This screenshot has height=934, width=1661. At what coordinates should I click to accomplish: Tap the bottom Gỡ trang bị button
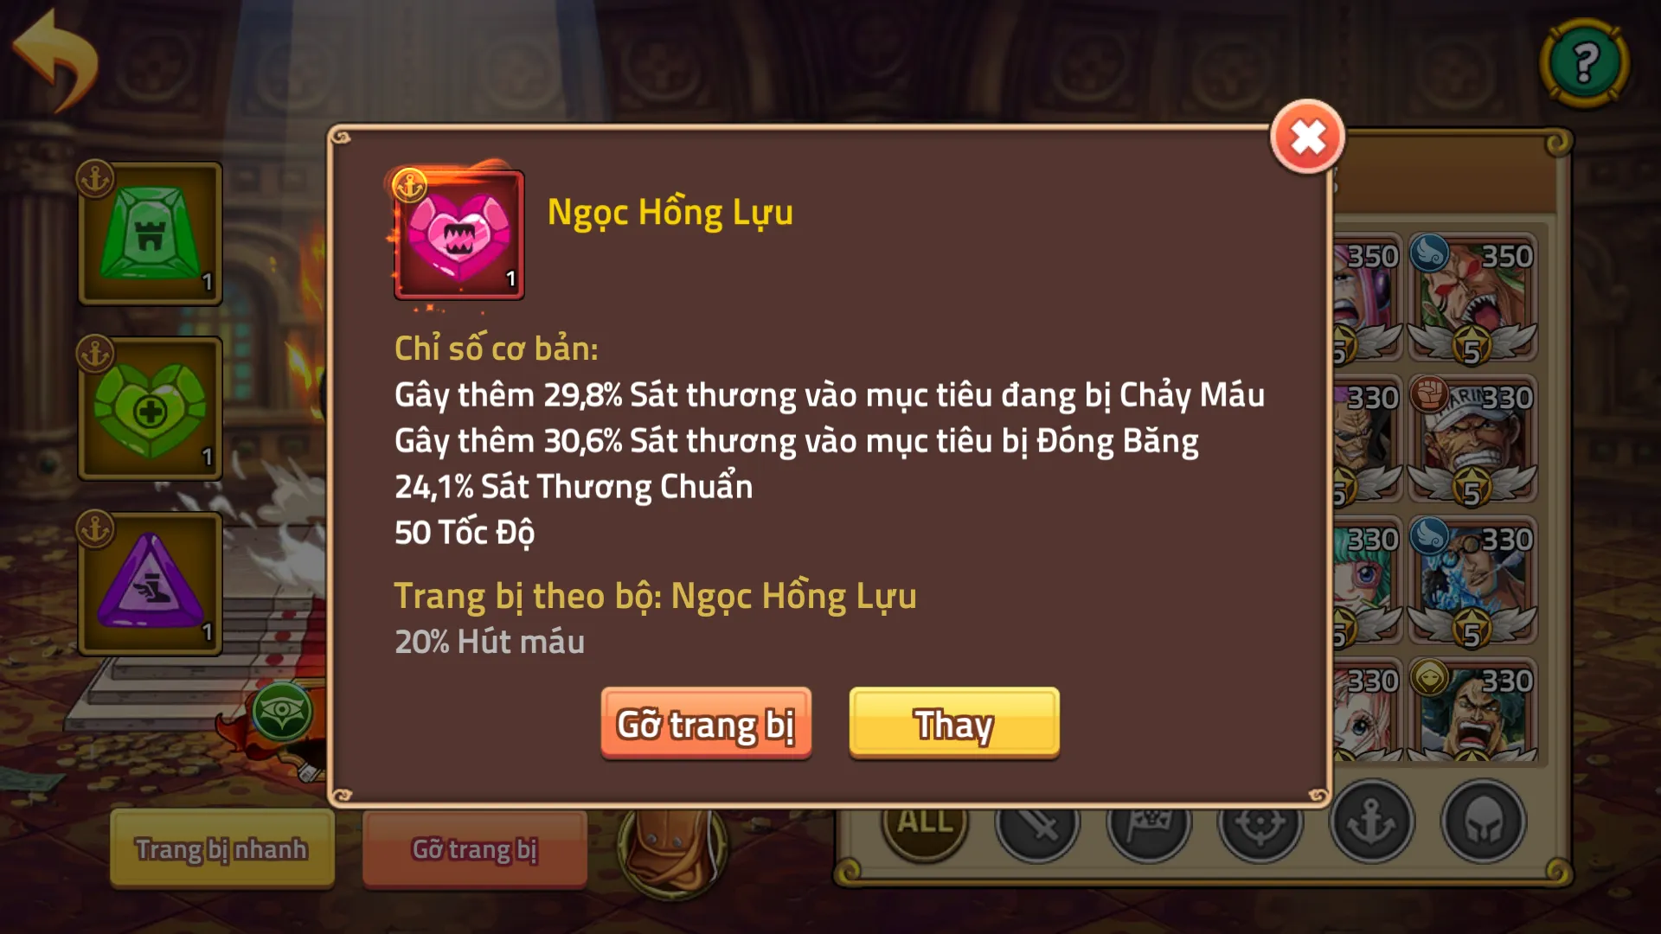coord(474,849)
